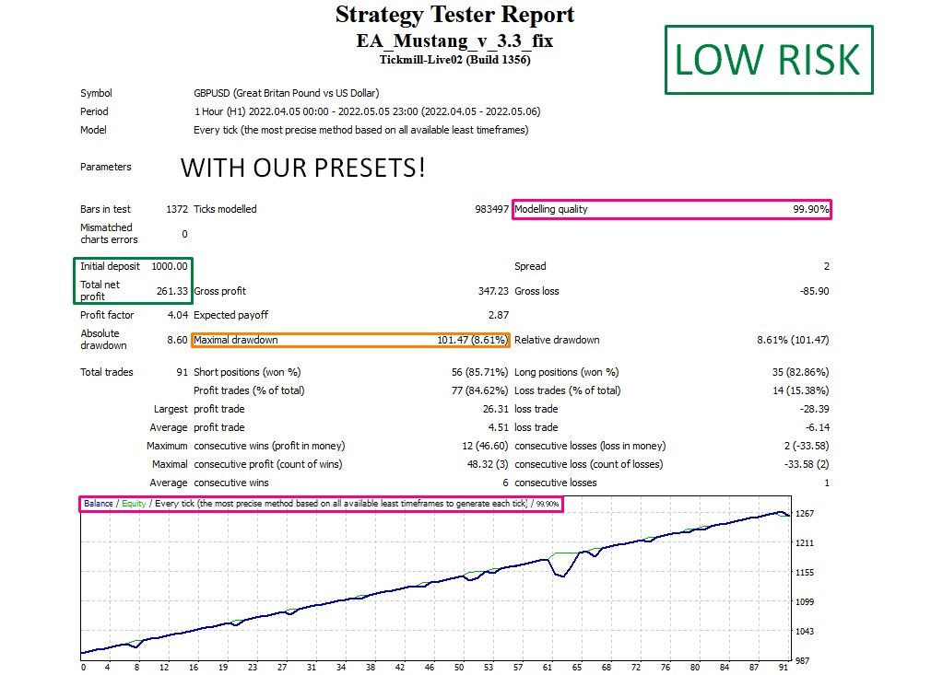Image resolution: width=943 pixels, height=675 pixels.
Task: Select the Profit trades value 77 (84.62%)
Action: tap(480, 391)
